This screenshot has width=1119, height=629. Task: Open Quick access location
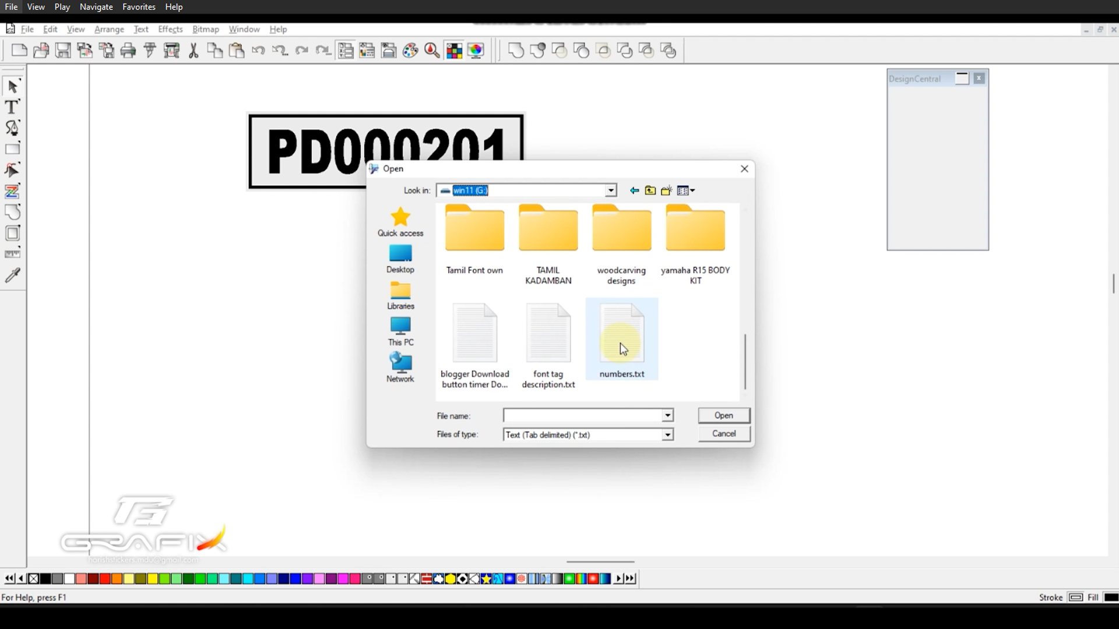400,222
